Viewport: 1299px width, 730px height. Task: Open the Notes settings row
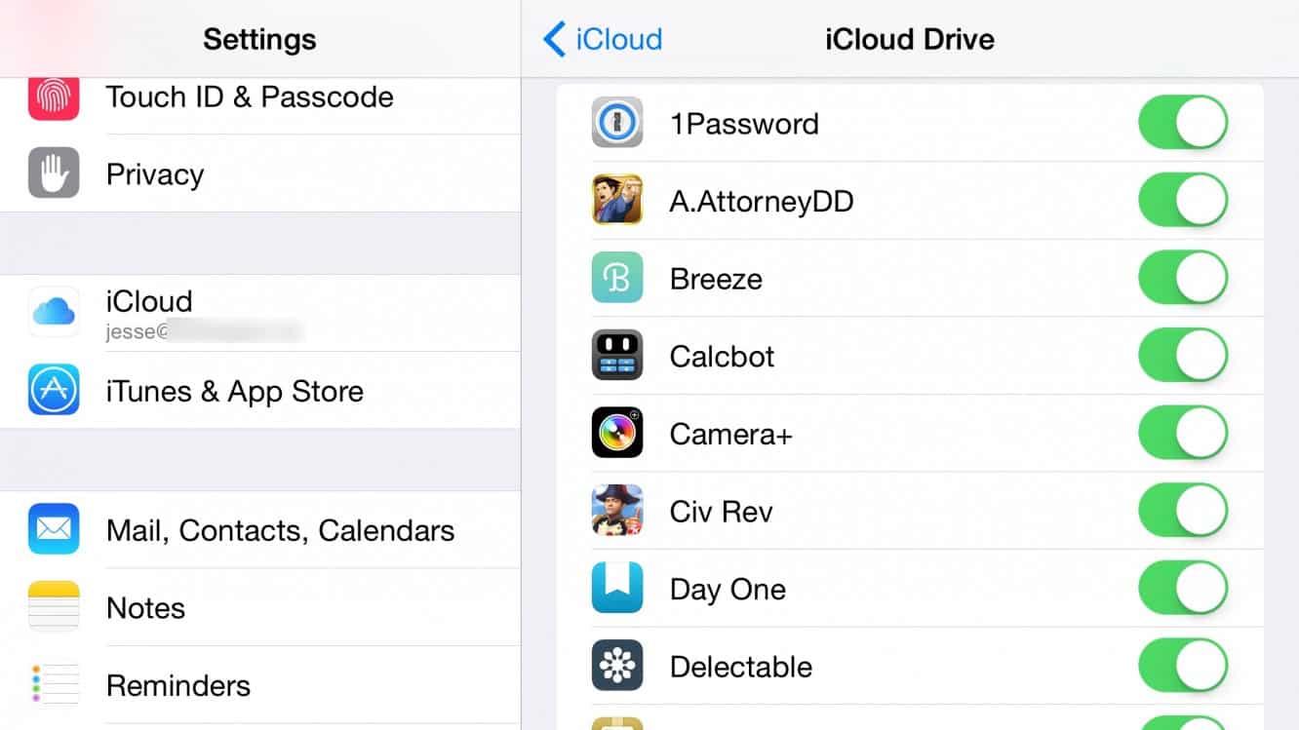(x=260, y=606)
